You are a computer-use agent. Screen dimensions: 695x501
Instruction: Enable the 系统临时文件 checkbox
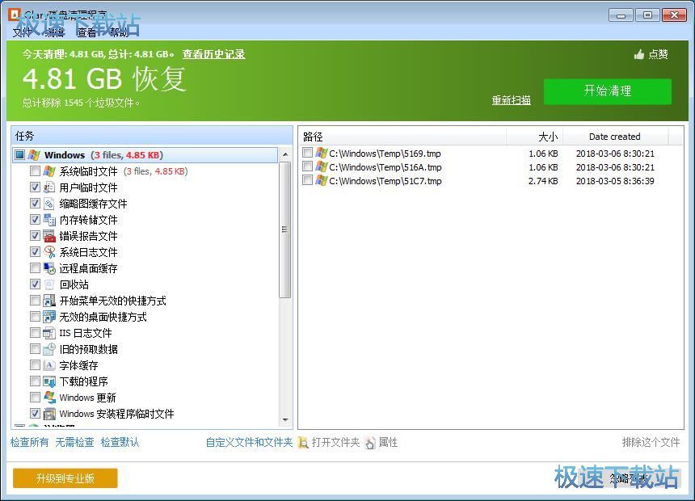[x=35, y=171]
